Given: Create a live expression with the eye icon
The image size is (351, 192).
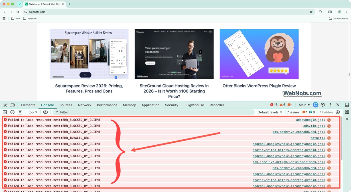Looking at the screenshot, I should tap(45, 112).
